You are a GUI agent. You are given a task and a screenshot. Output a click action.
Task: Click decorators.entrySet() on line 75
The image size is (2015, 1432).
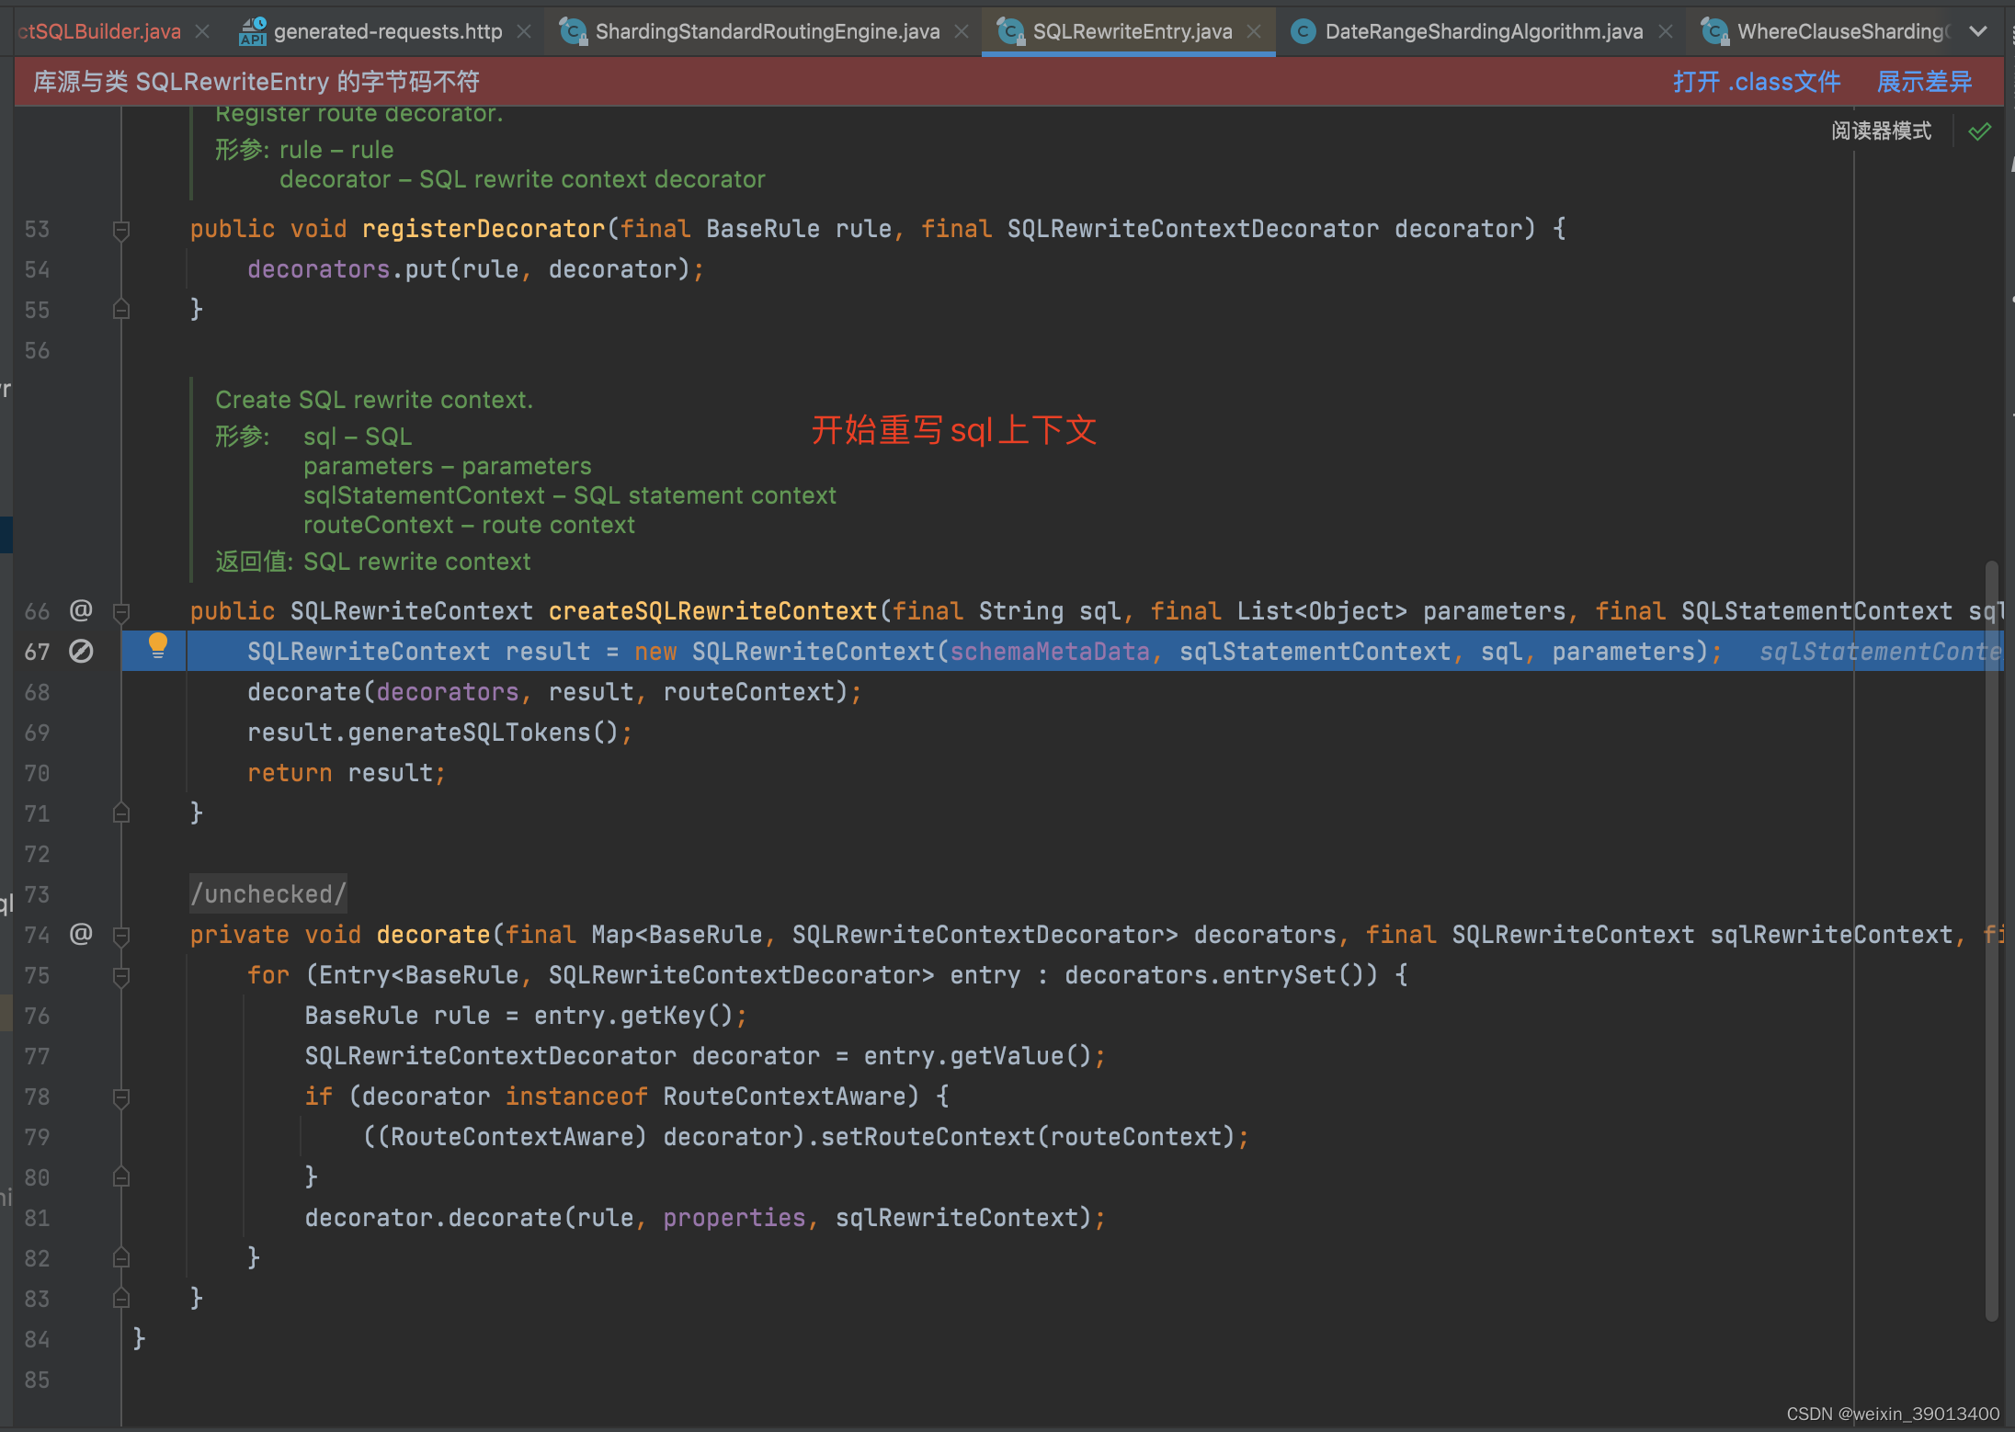point(1221,975)
